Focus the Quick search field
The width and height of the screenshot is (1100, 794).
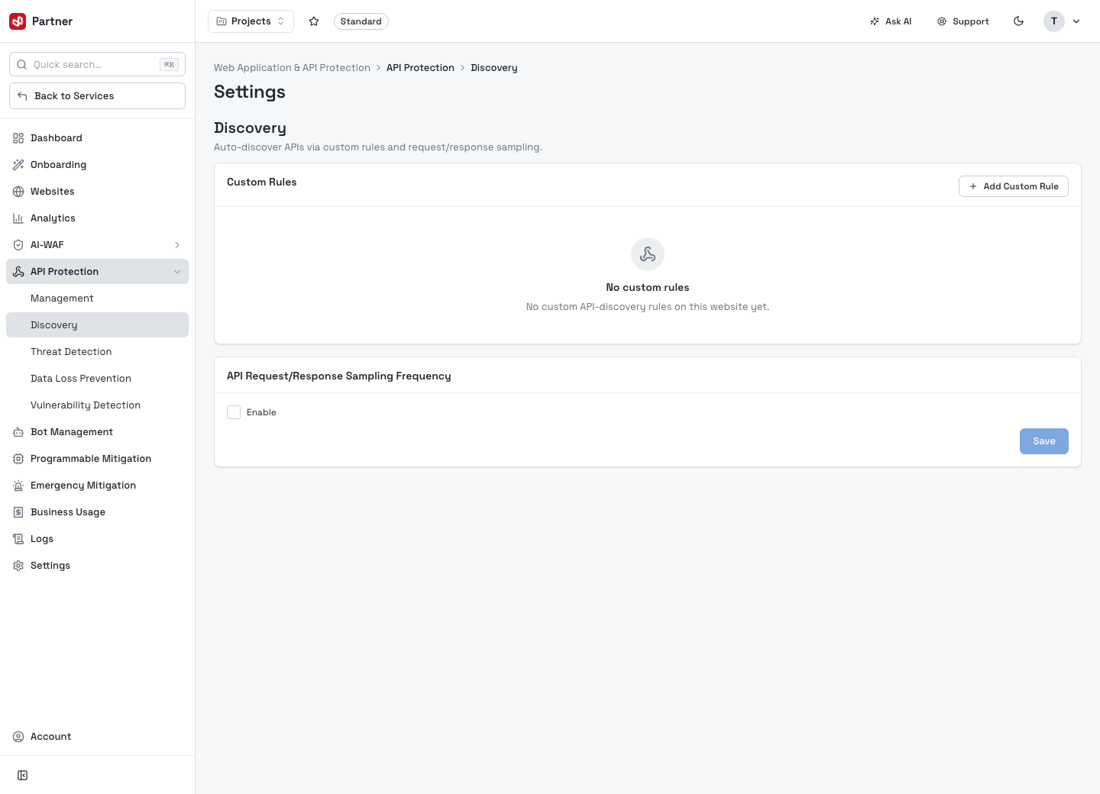(x=97, y=64)
